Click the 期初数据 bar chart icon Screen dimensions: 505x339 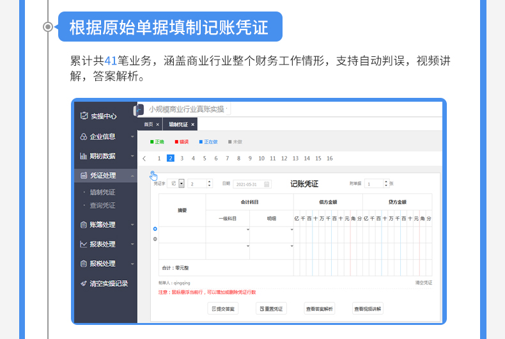click(83, 156)
